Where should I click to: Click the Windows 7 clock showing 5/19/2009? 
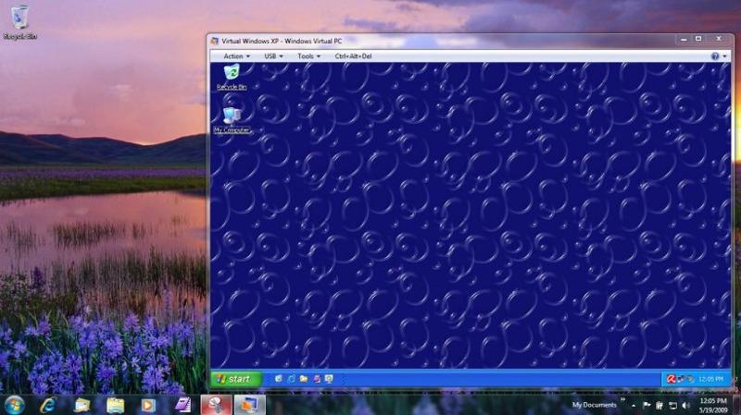tap(713, 405)
